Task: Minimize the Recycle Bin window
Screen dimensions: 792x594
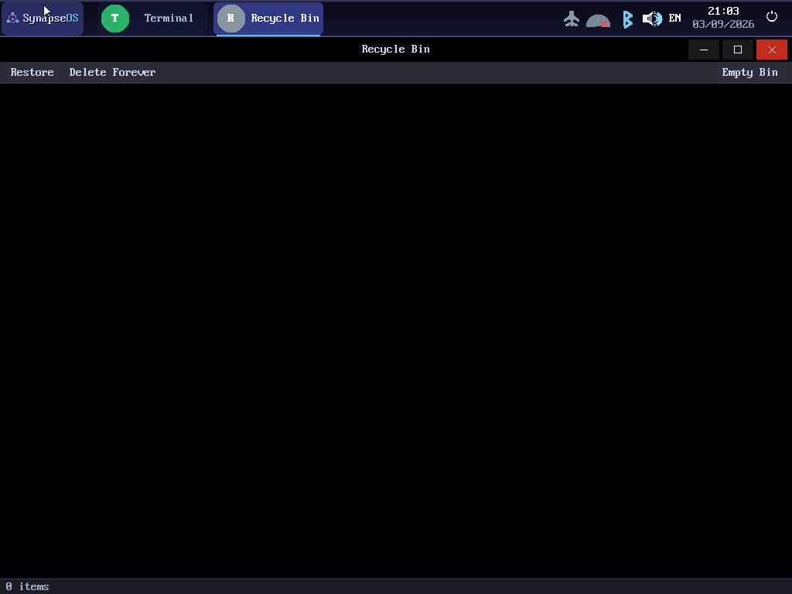Action: coord(704,49)
